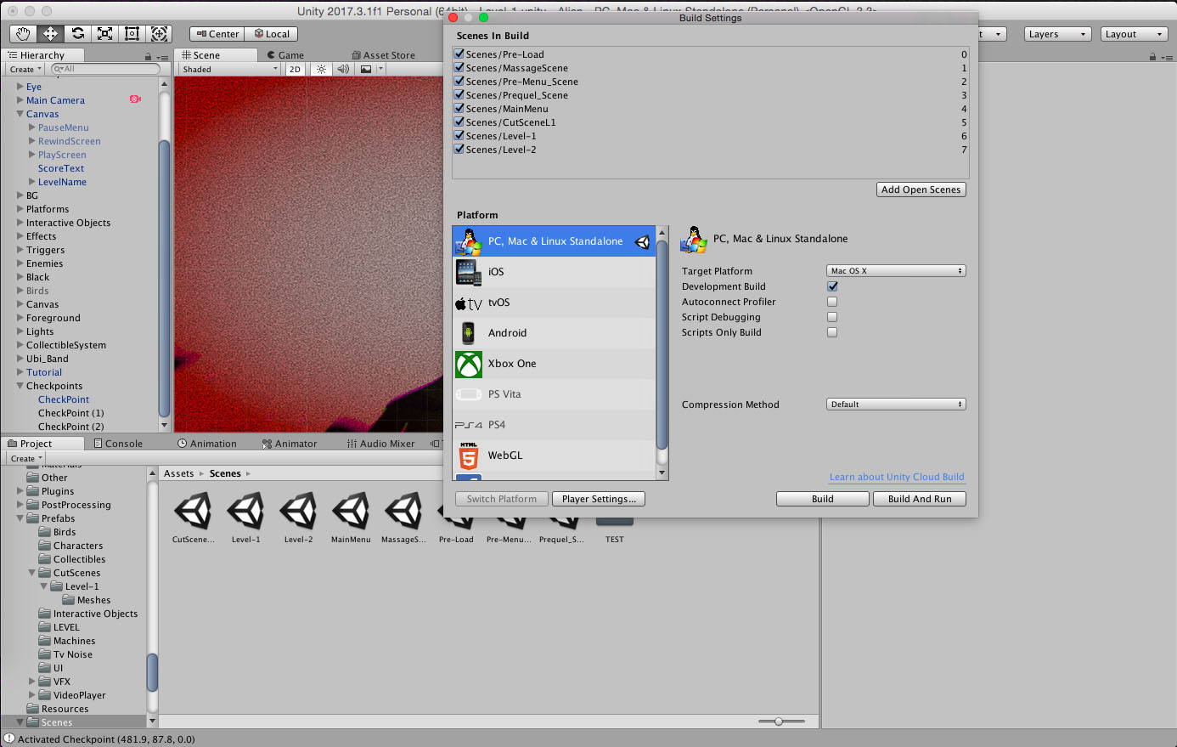Uncheck Scenes/MassageScene in build list
Screen dimensions: 1177x747
[x=459, y=67]
